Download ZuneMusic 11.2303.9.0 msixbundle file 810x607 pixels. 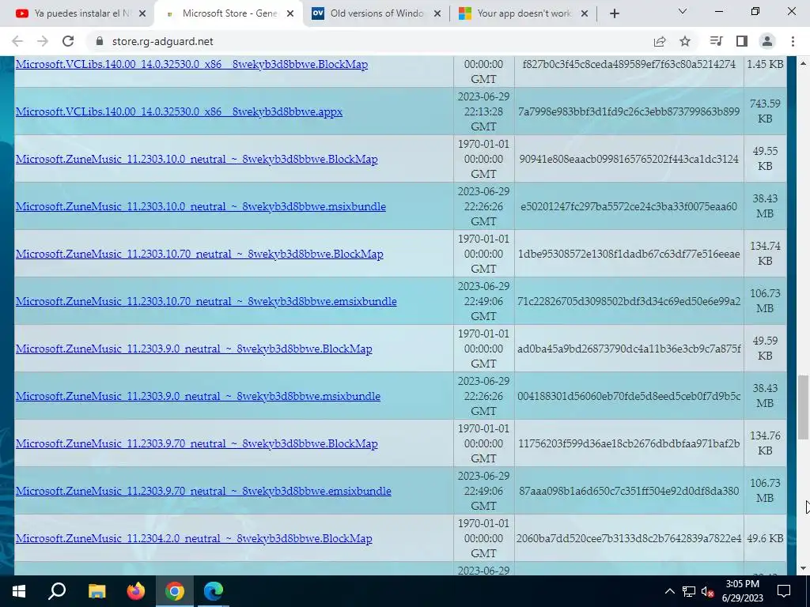pos(198,397)
